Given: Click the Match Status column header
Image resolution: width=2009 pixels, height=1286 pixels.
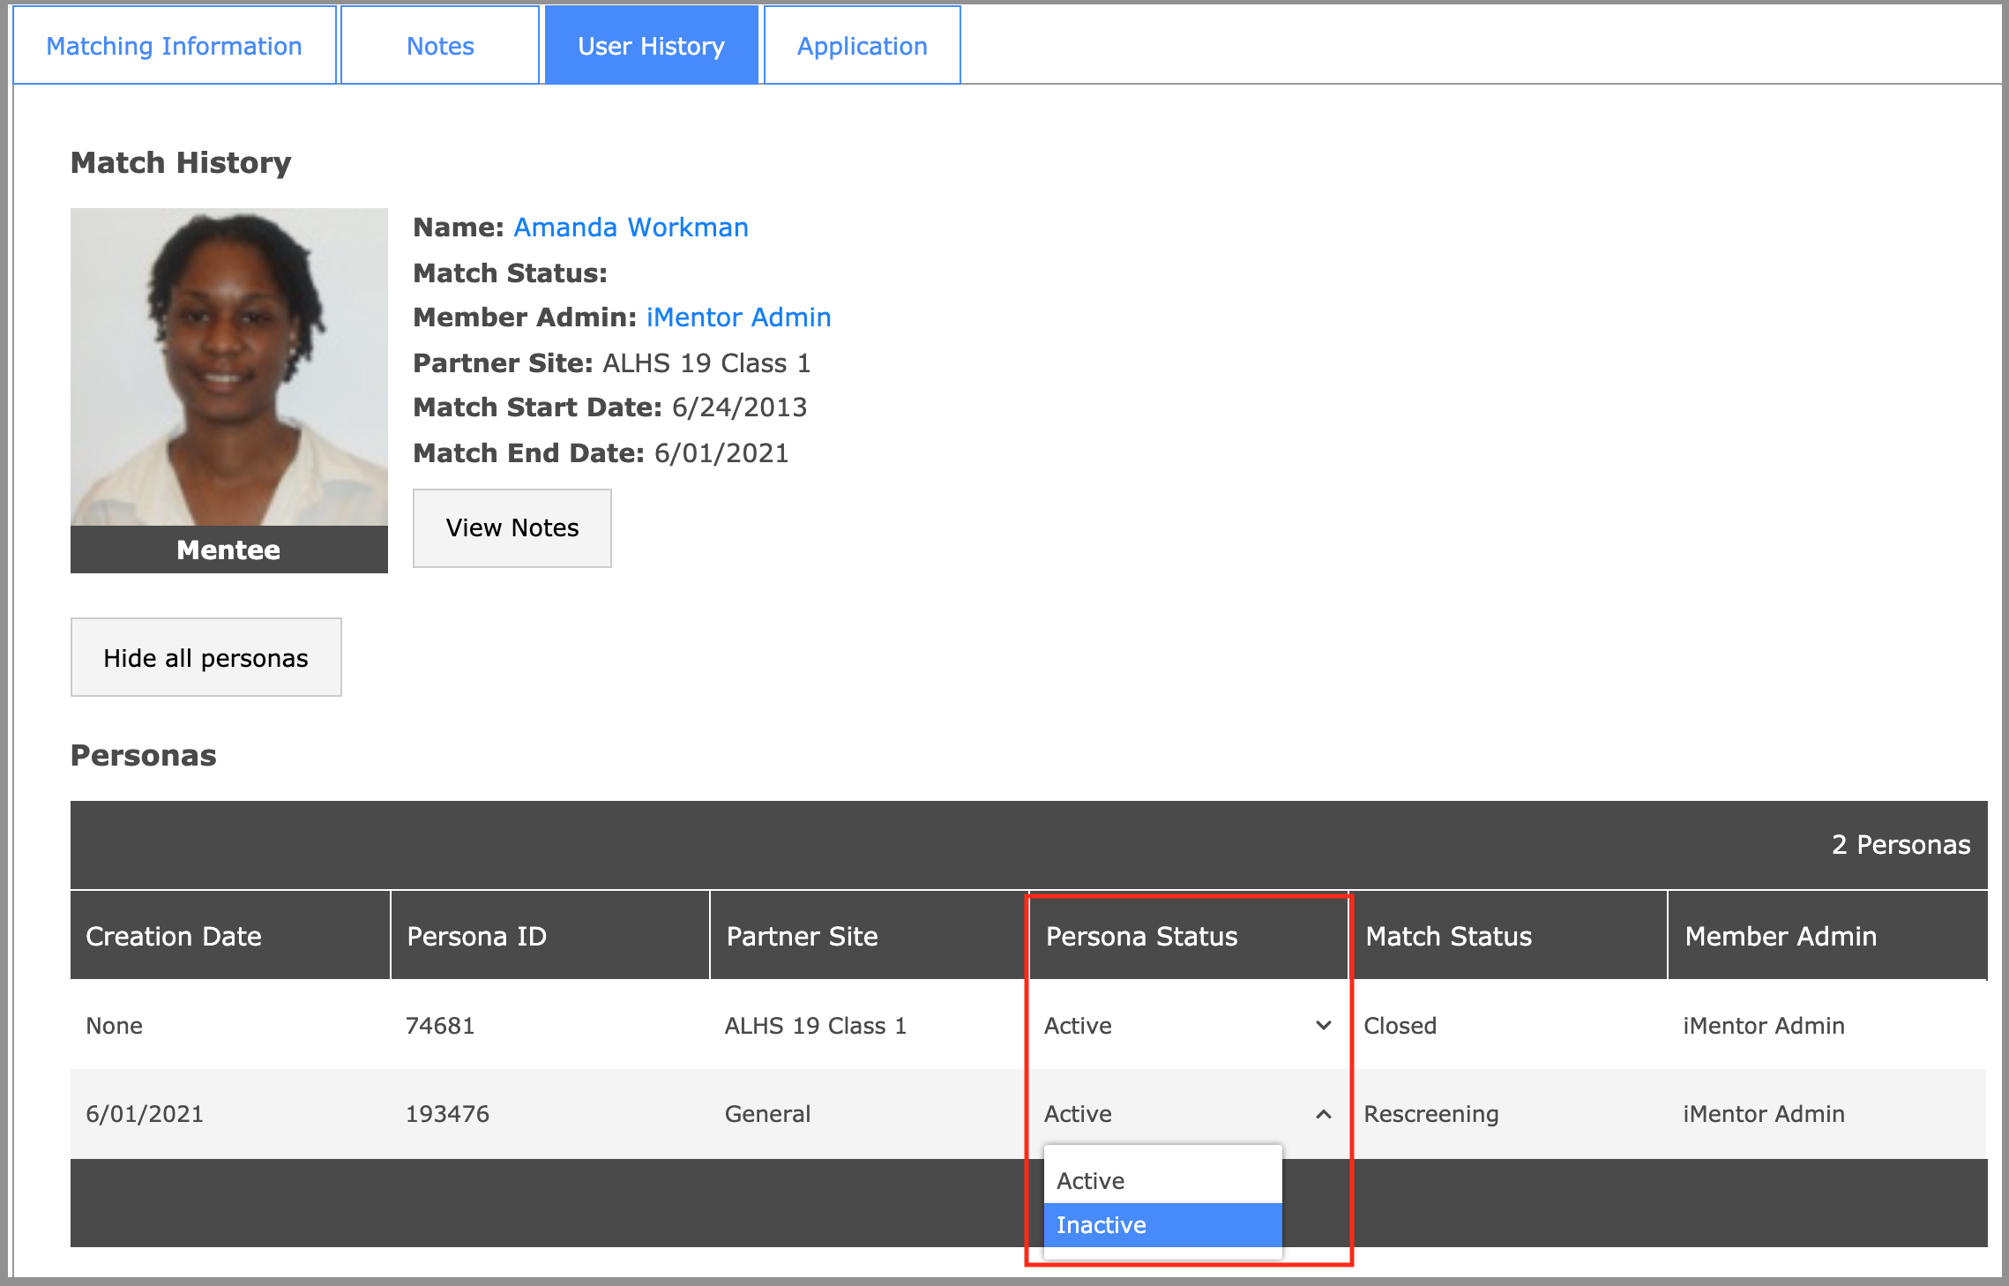Looking at the screenshot, I should [x=1448, y=937].
